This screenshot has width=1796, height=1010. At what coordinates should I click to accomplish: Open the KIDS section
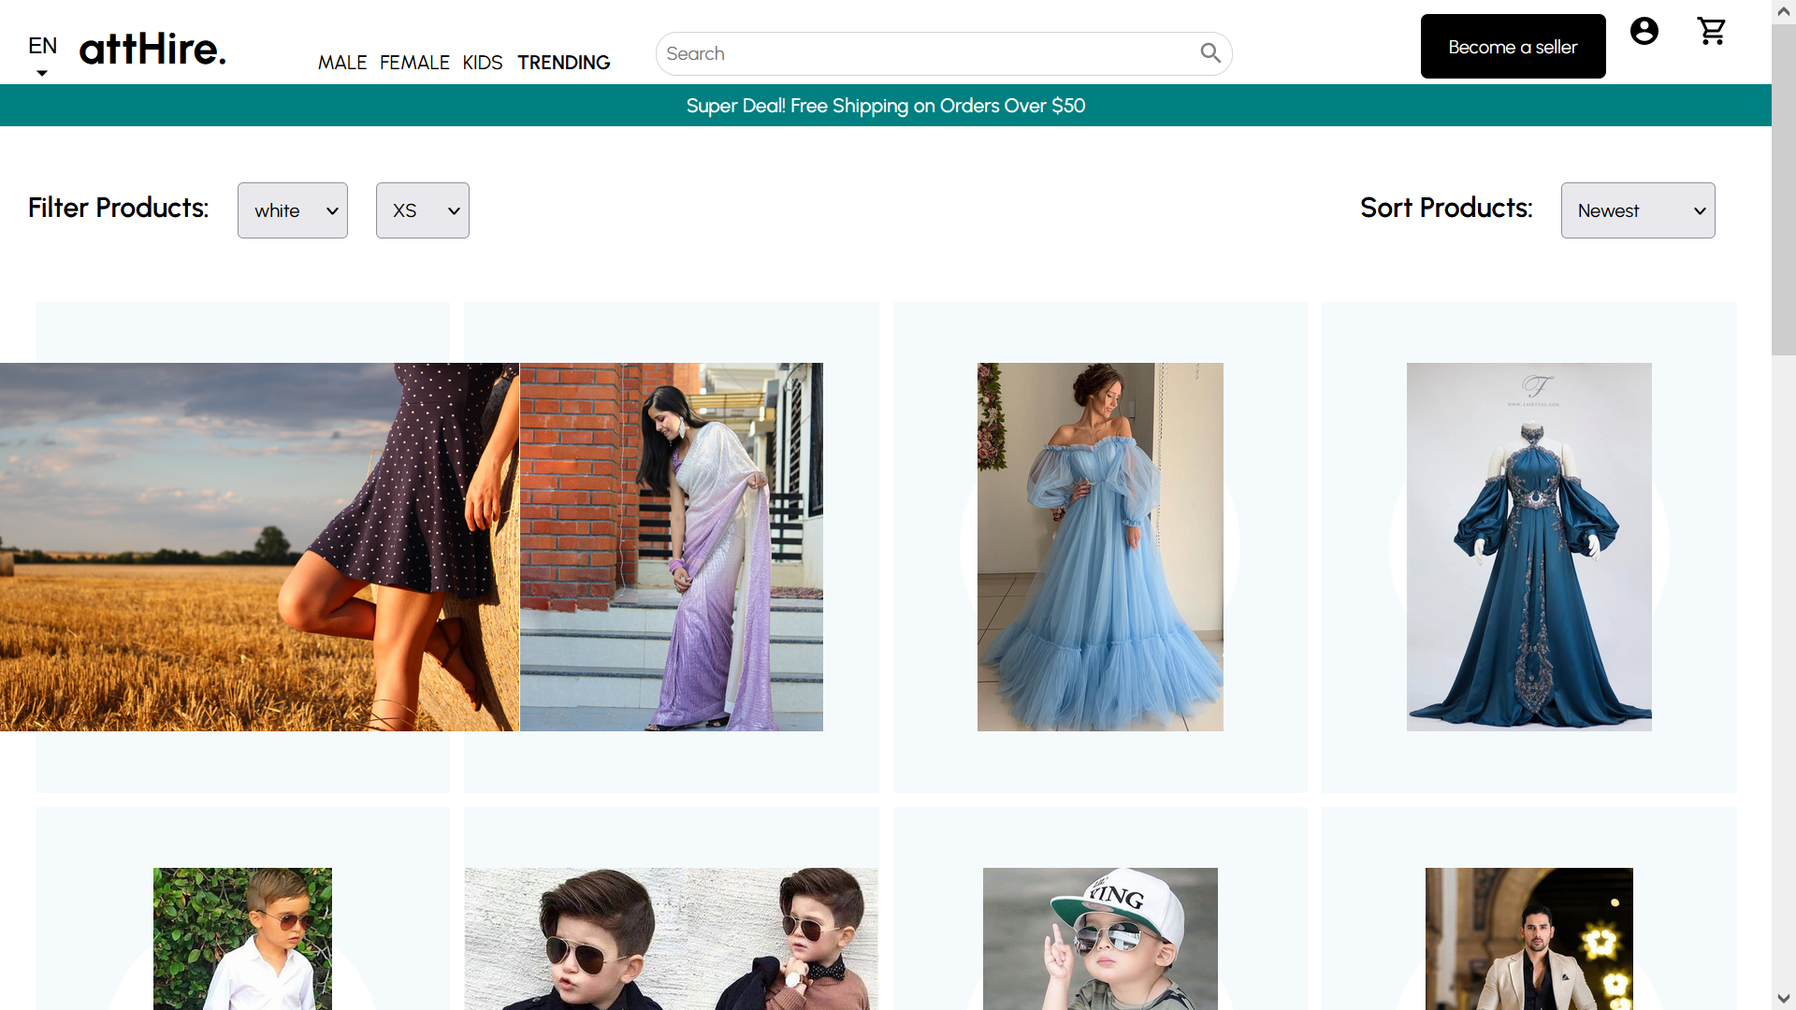482,63
